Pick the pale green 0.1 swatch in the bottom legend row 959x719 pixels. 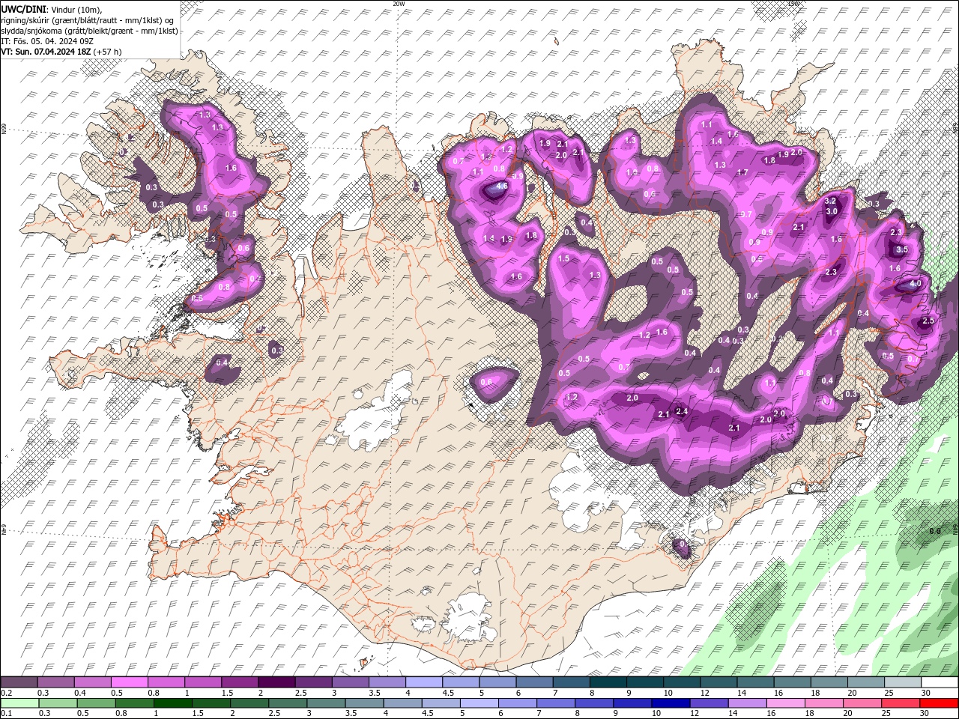pos(19,703)
